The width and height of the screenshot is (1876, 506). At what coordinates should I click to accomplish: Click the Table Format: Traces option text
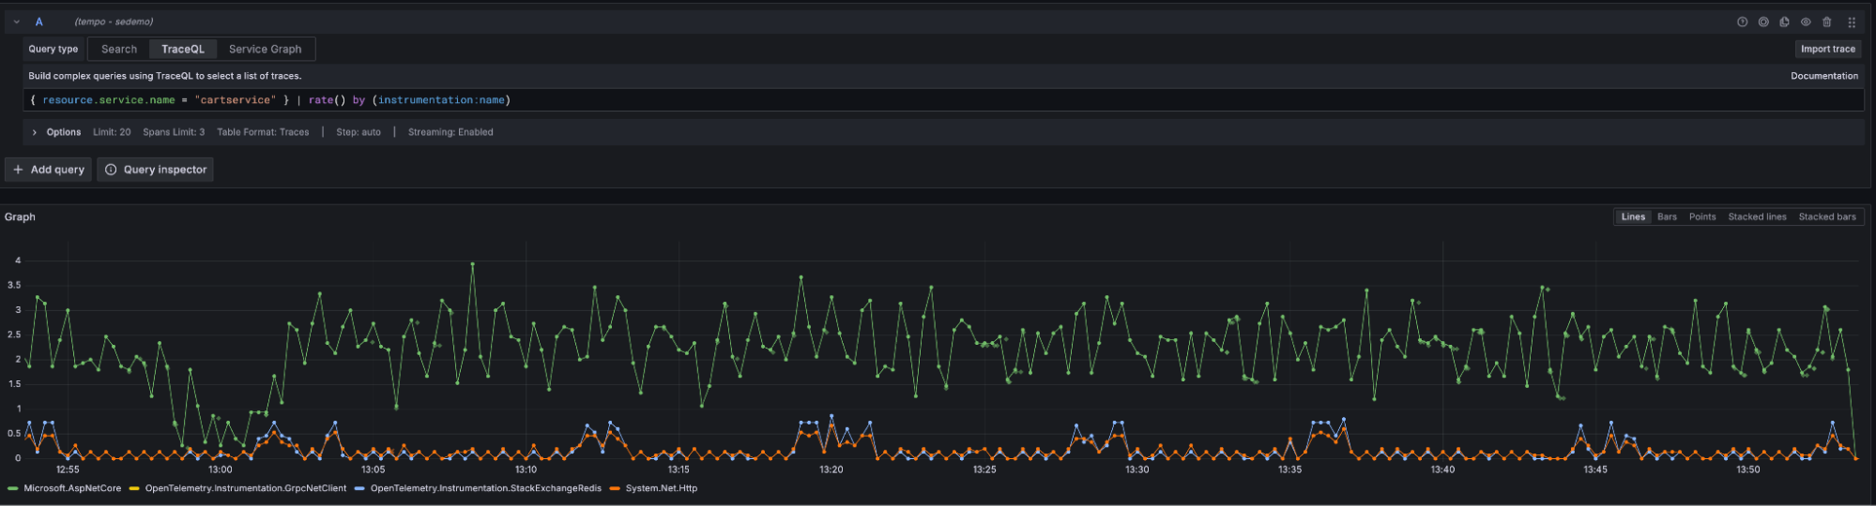click(x=263, y=132)
